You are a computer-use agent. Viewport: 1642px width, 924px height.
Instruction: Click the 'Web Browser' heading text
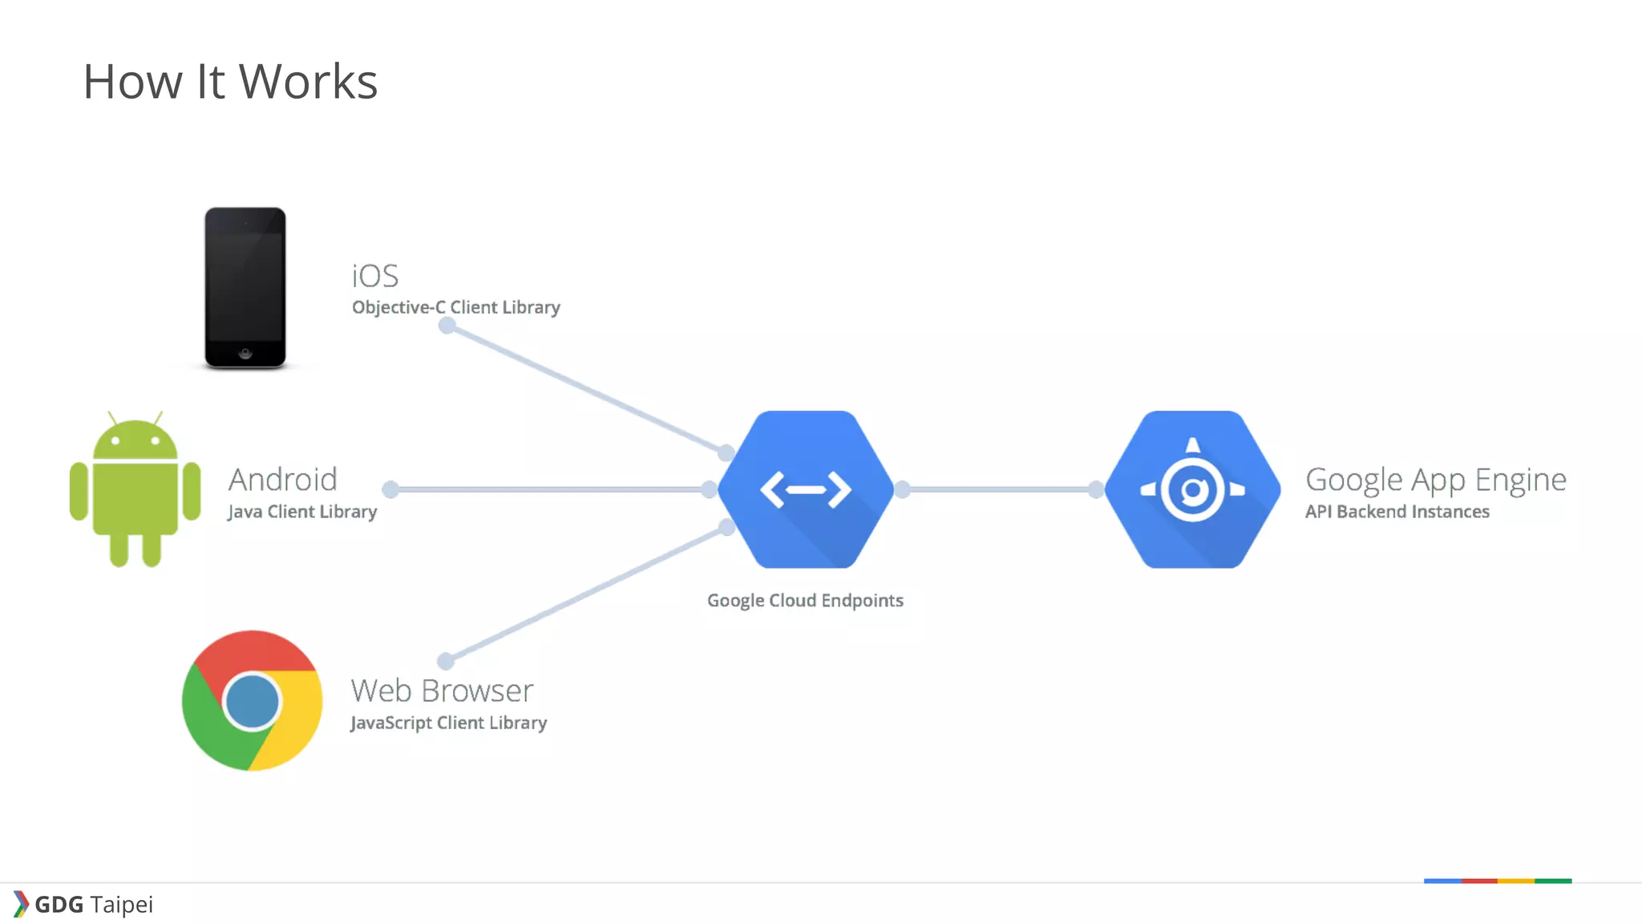coord(442,691)
